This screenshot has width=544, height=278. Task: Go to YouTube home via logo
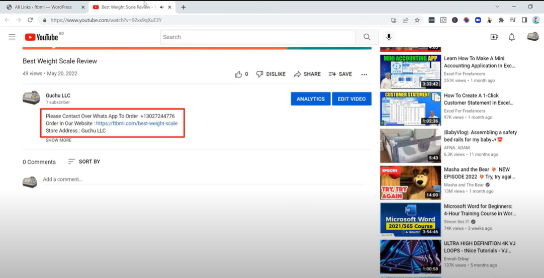click(41, 37)
